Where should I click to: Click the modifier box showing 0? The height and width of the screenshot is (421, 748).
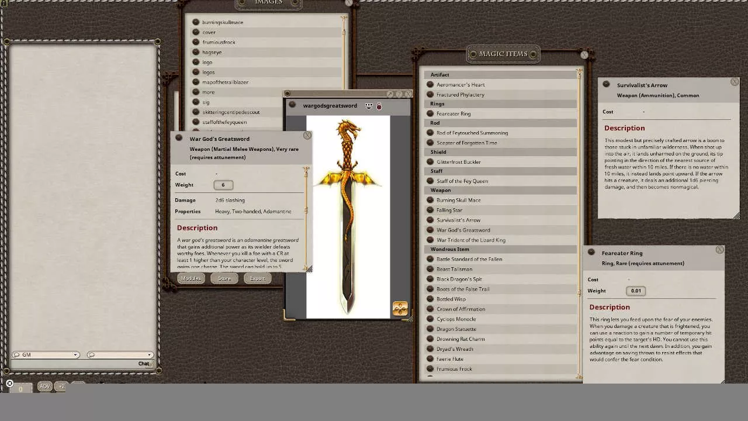tap(20, 389)
